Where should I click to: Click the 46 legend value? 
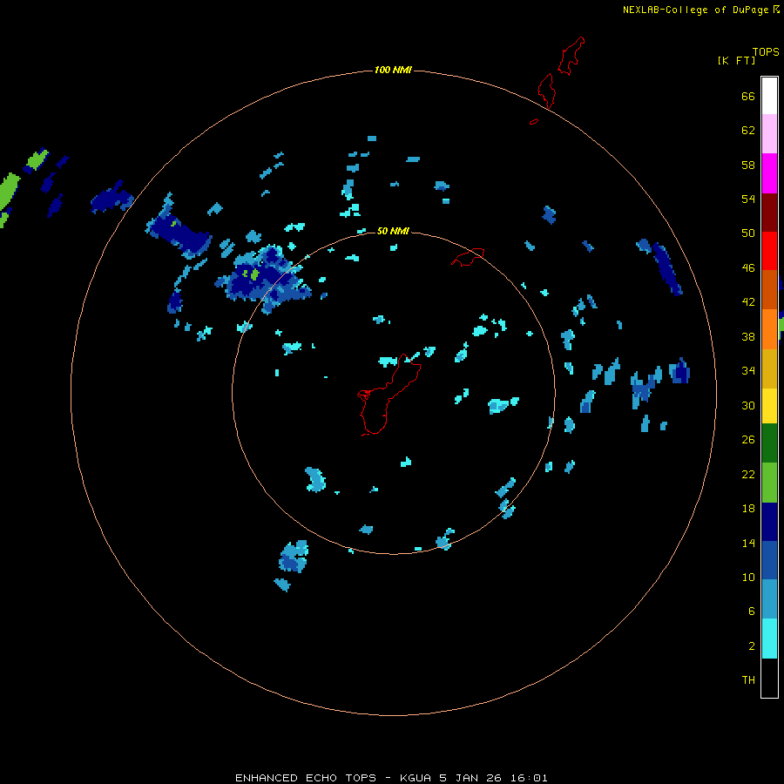click(748, 268)
